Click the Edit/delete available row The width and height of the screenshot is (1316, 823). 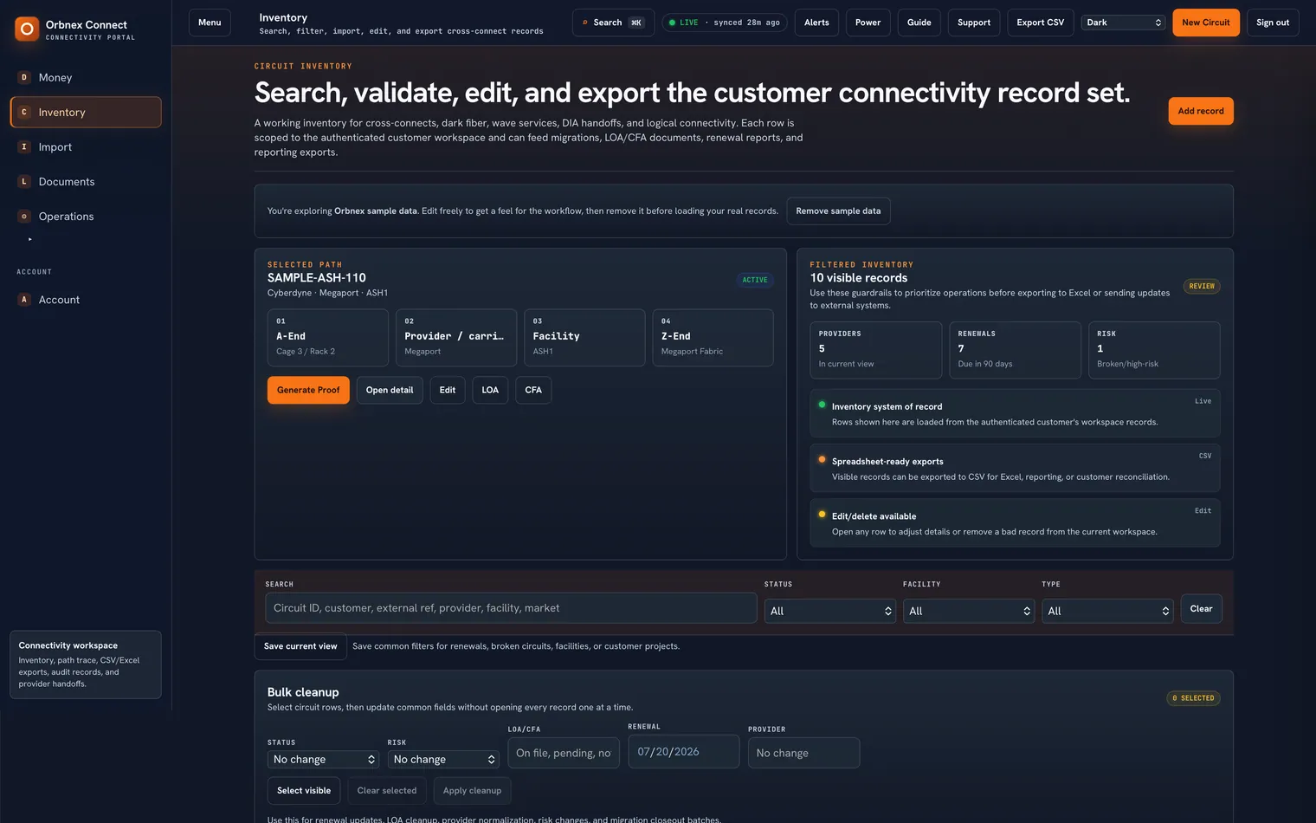(x=1015, y=523)
